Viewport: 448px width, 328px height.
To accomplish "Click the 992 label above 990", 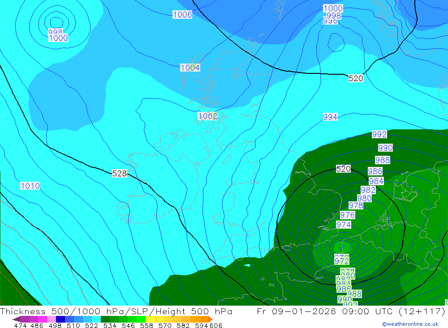I will pyautogui.click(x=379, y=134).
